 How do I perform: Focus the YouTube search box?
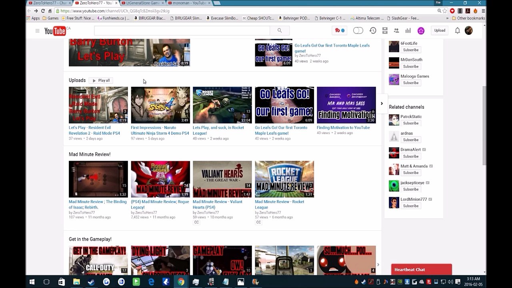click(x=182, y=30)
